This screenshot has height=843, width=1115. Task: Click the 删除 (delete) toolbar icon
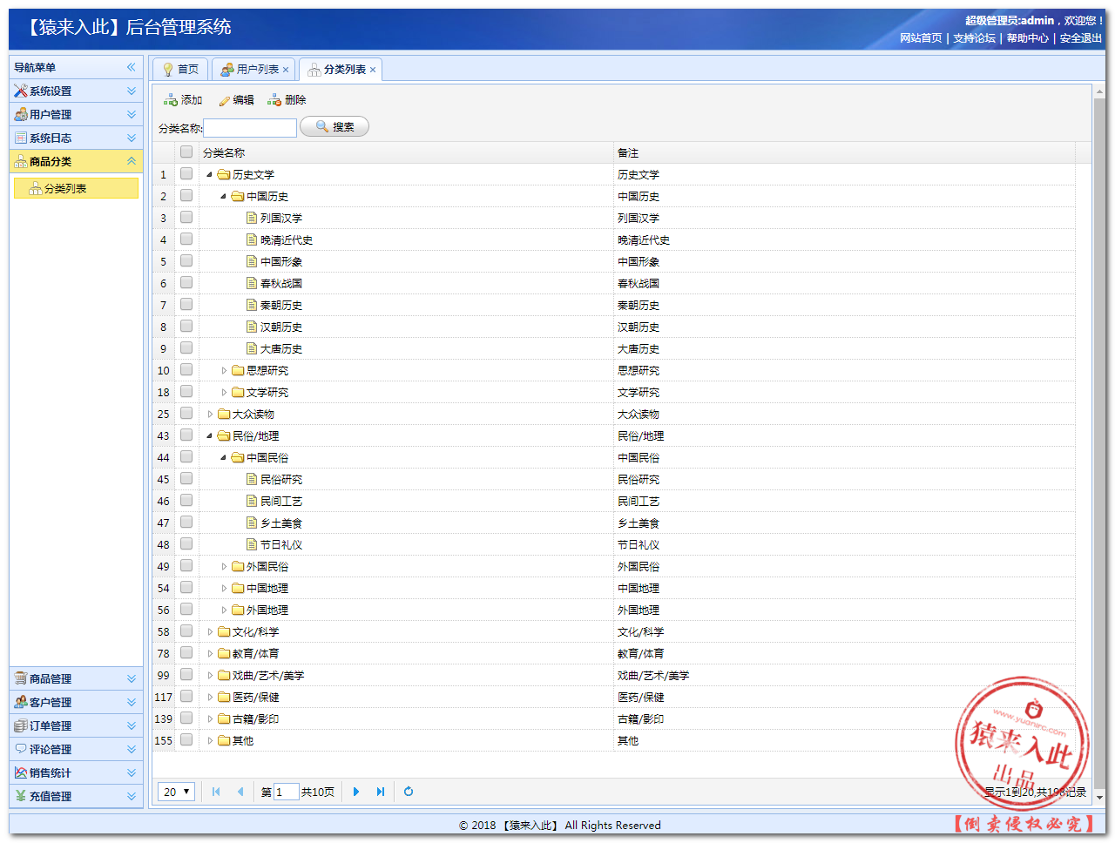point(274,100)
